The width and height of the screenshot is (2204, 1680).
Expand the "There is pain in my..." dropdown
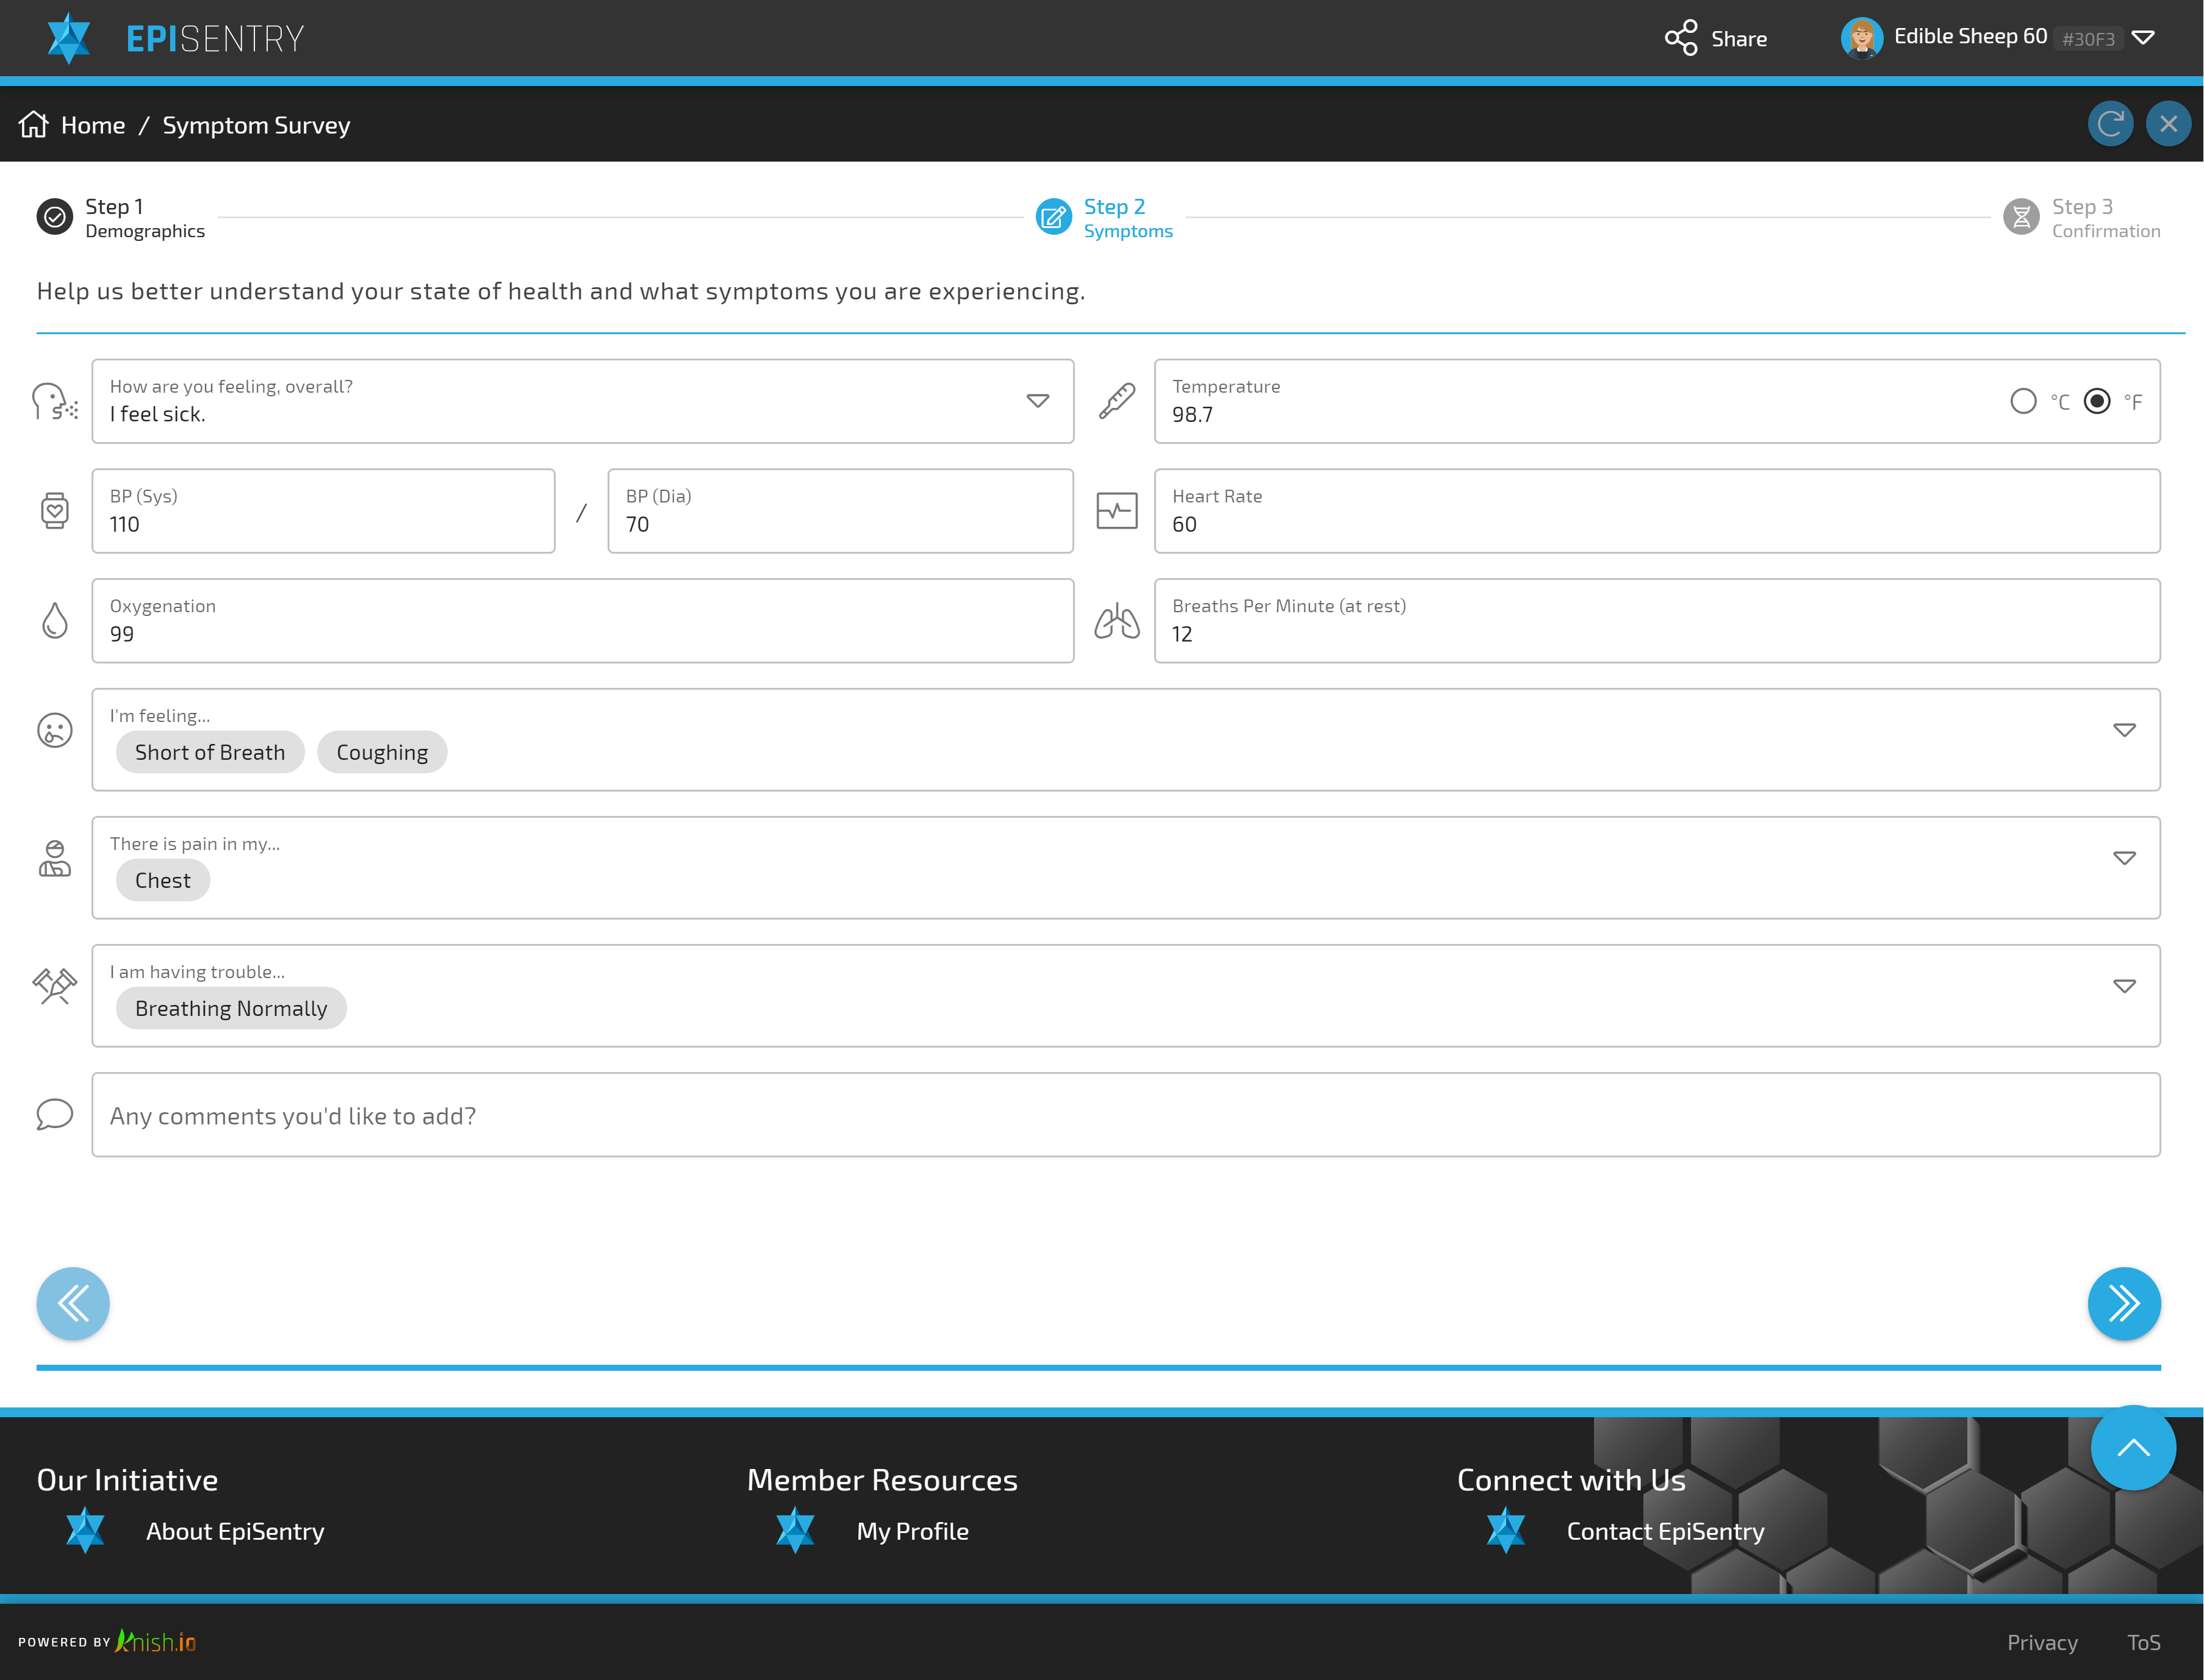click(x=2124, y=858)
